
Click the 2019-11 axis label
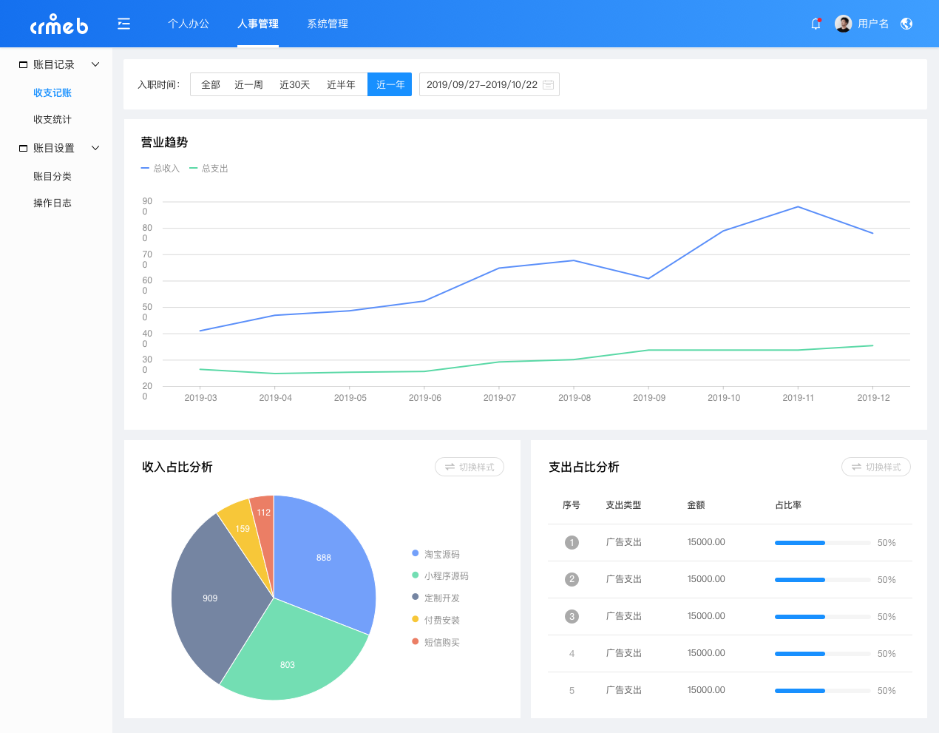tap(798, 398)
